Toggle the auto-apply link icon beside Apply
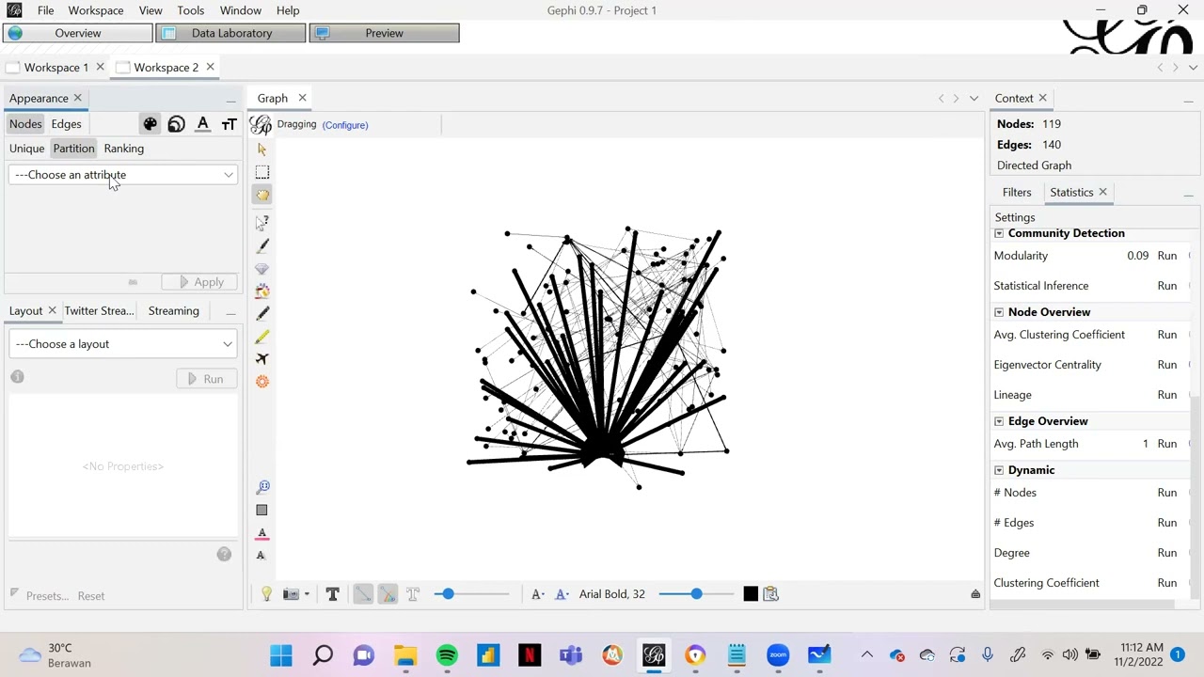This screenshot has width=1204, height=677. (x=133, y=282)
